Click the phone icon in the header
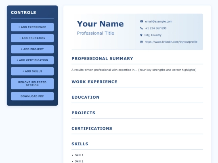 tap(142, 28)
